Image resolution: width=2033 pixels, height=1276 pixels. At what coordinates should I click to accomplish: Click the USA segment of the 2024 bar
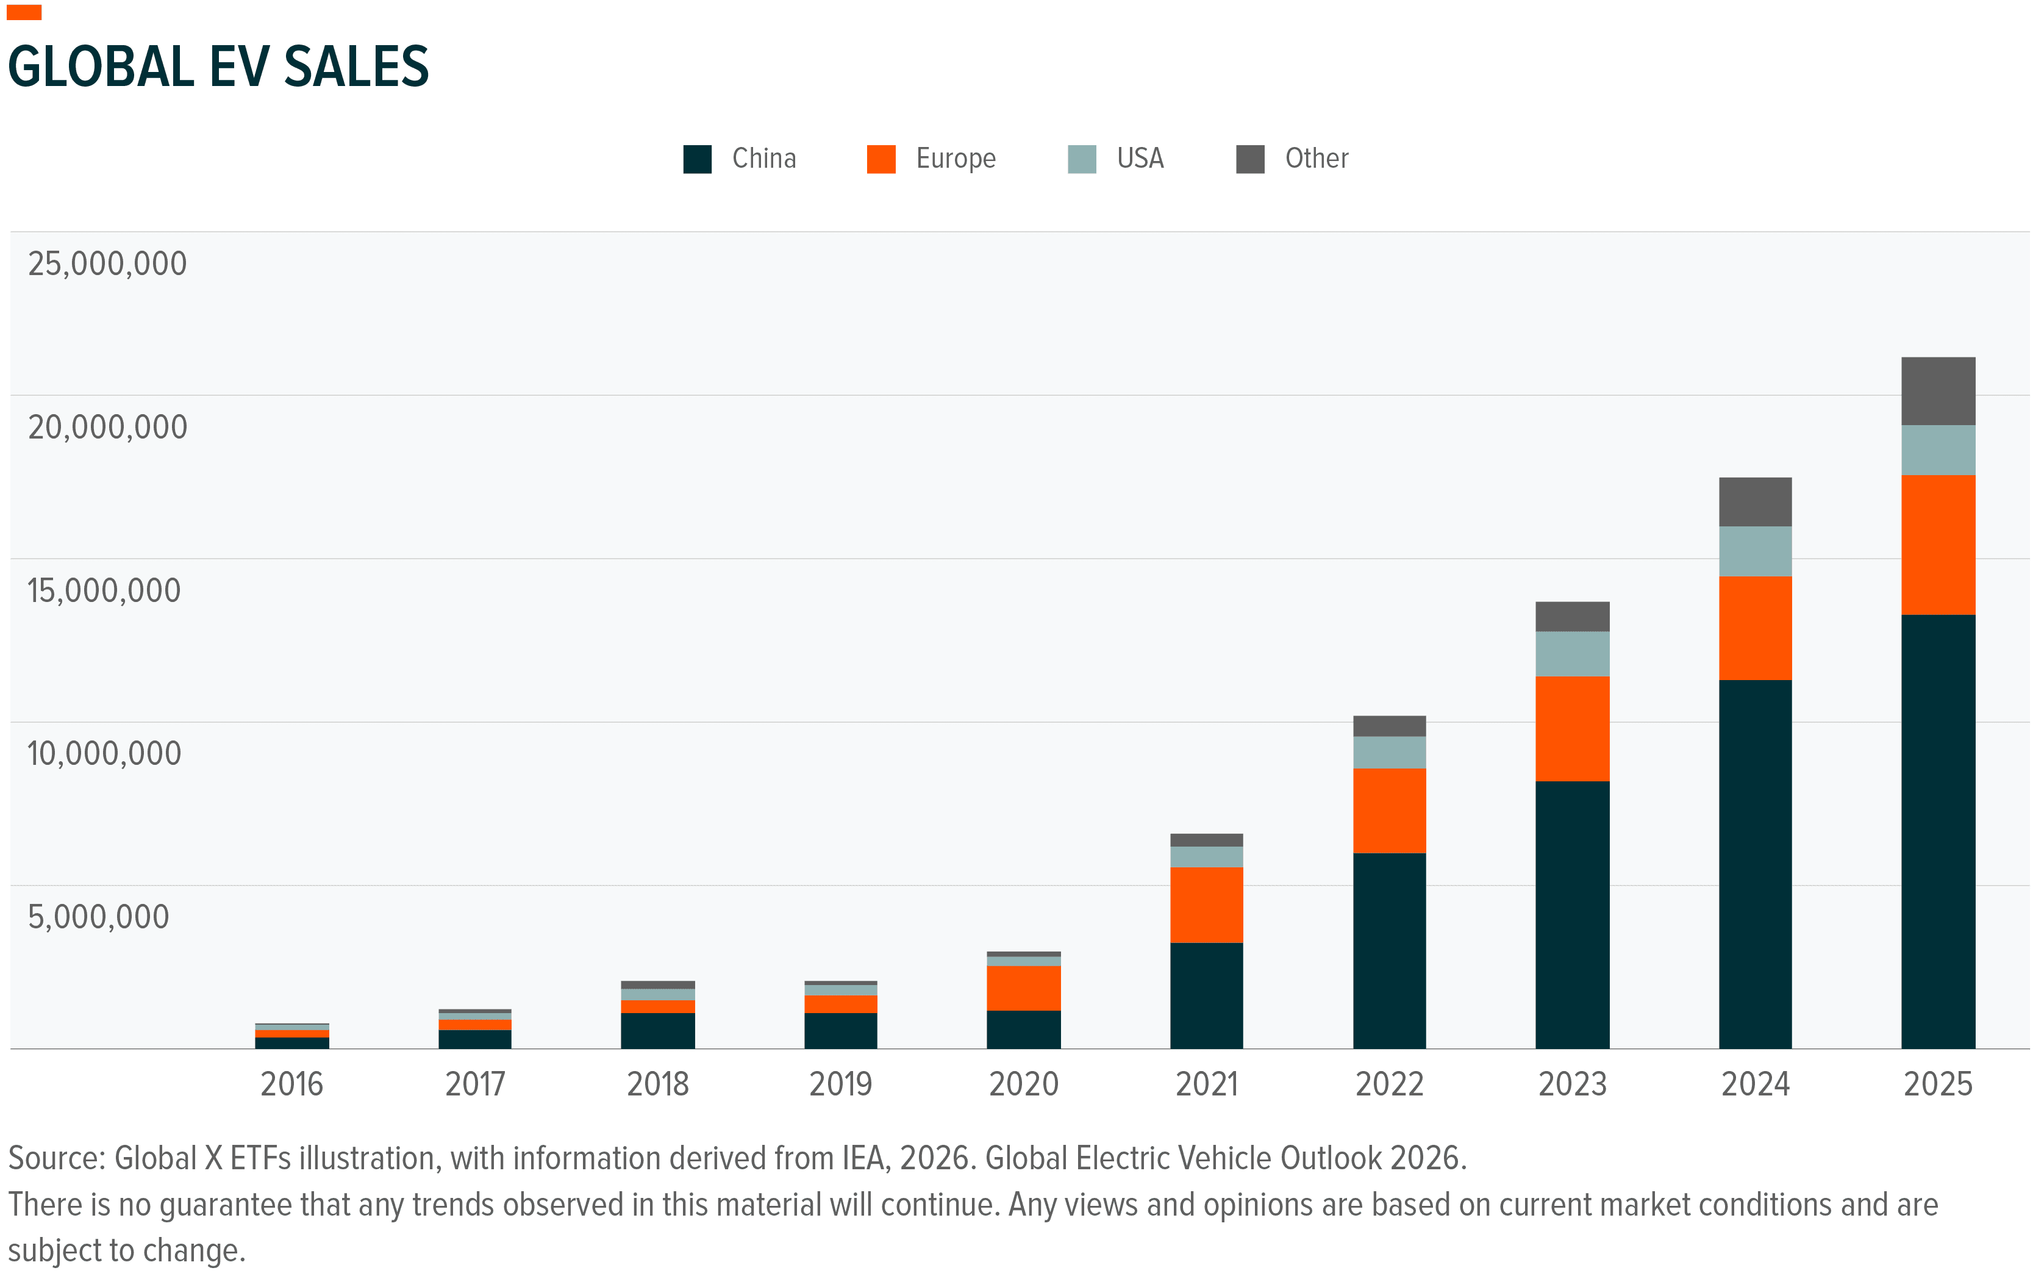click(x=1756, y=552)
